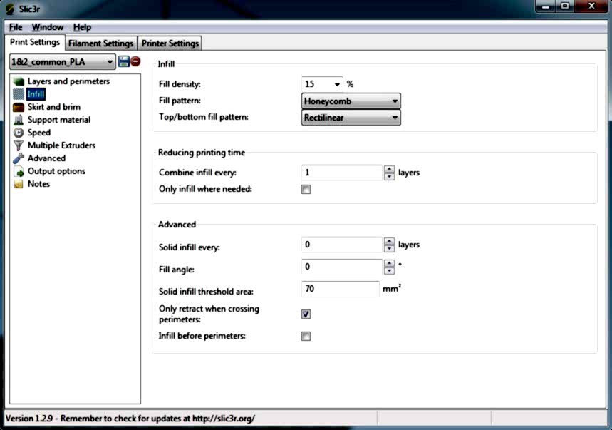Switch to the Printer Settings tab
Viewport: 612px width, 430px height.
click(x=170, y=43)
